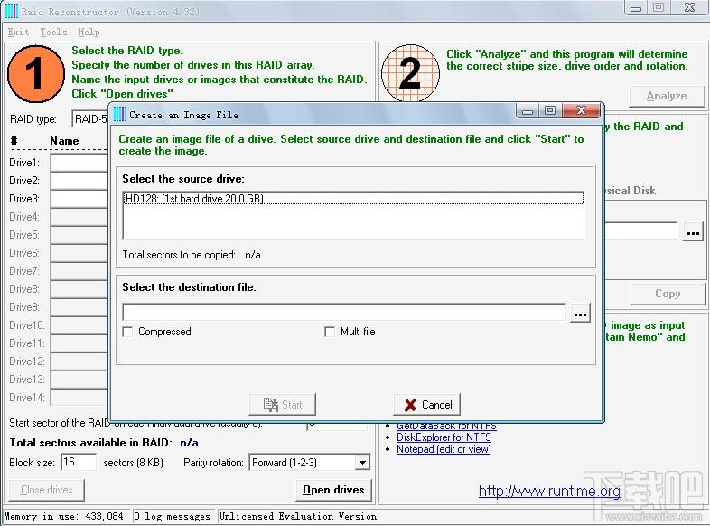Enable the Multi file checkbox
This screenshot has height=526, width=710.
pos(330,332)
